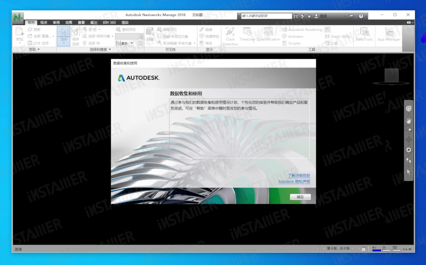Select the 选择 arrow cursor tool
The width and height of the screenshot is (426, 265).
[64, 32]
